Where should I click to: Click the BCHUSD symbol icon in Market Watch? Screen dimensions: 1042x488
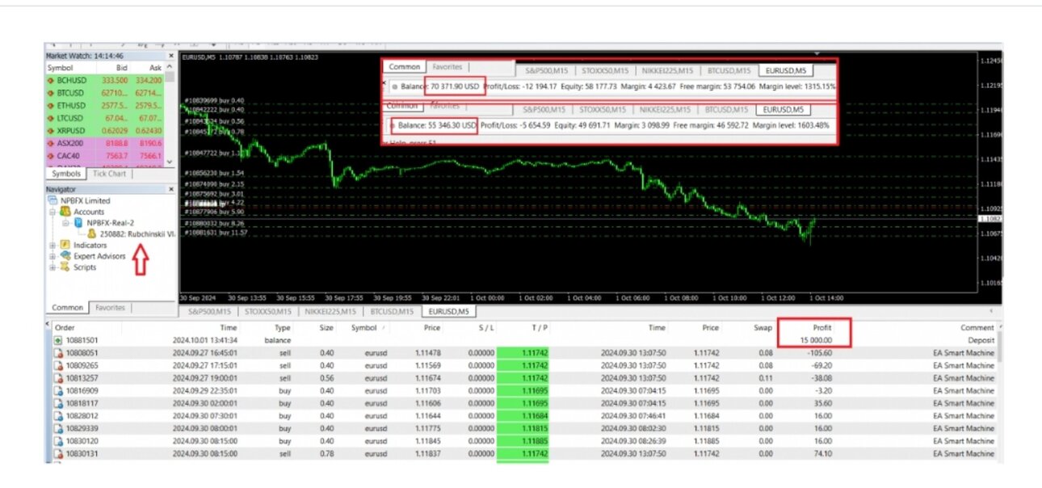point(50,81)
